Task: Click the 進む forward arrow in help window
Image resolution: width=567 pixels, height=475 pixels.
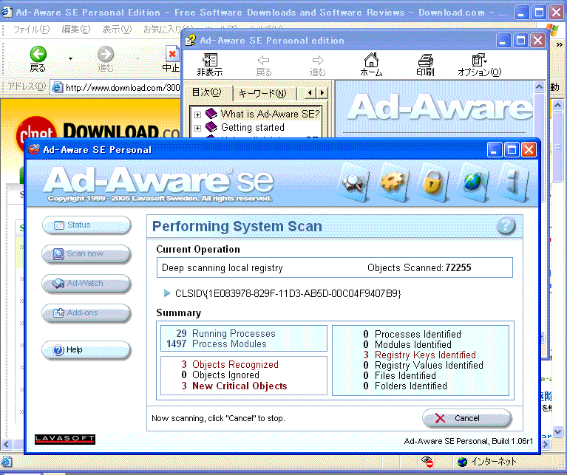Action: point(317,66)
